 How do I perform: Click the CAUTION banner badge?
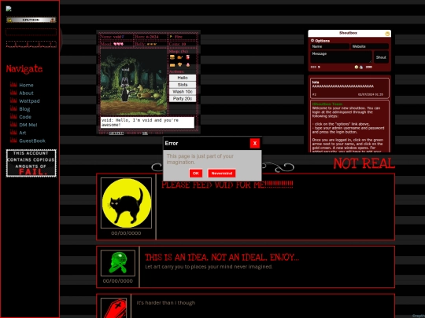click(x=31, y=20)
